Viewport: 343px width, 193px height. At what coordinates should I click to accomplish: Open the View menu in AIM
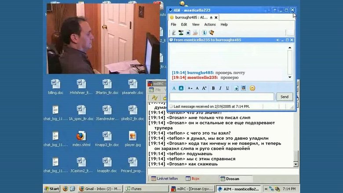click(x=196, y=25)
